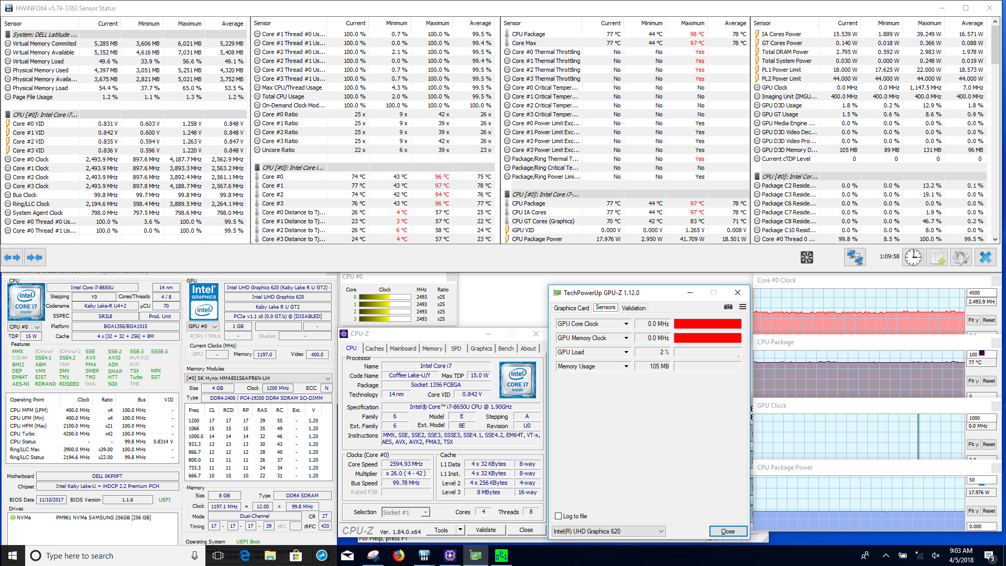
Task: Switch to GPU-Z Graphics Card tab
Action: pos(571,308)
